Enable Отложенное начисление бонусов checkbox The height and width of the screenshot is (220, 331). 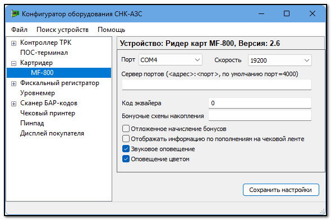126,129
